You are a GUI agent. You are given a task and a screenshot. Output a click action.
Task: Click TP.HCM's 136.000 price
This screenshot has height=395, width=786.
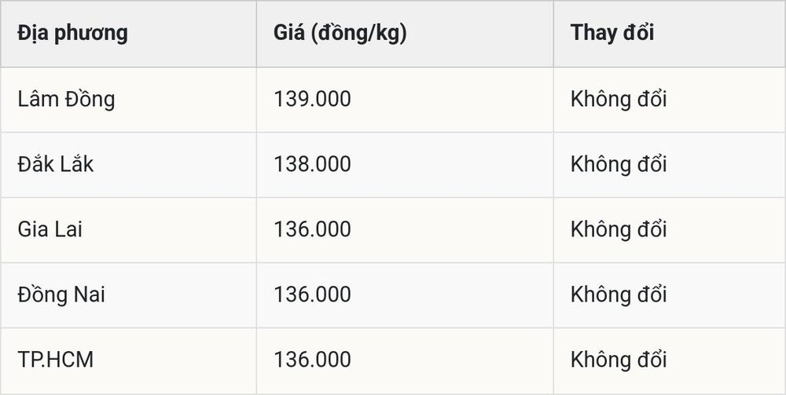312,360
